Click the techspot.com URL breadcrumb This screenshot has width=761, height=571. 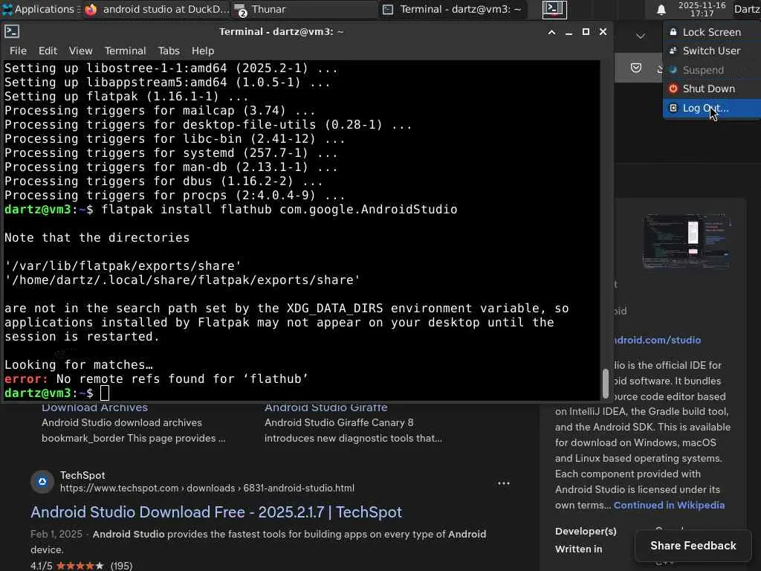coord(207,488)
